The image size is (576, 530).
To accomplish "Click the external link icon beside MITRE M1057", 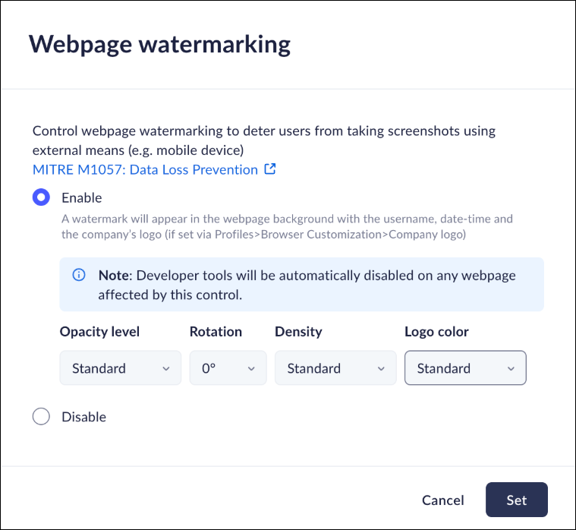I will coord(270,169).
